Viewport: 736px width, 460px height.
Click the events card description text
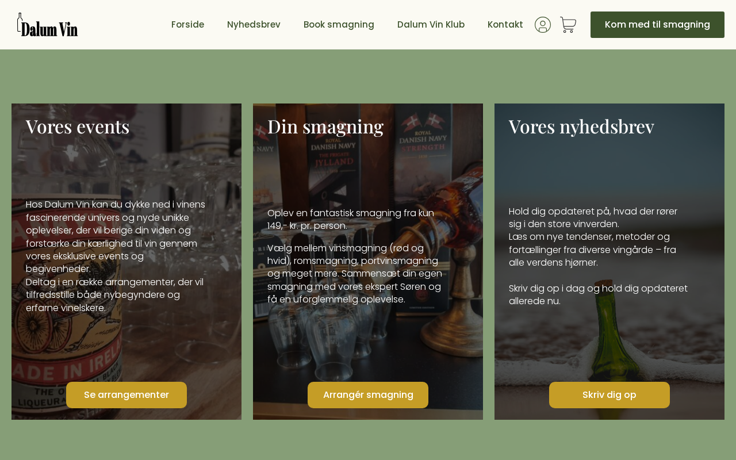pyautogui.click(x=116, y=256)
